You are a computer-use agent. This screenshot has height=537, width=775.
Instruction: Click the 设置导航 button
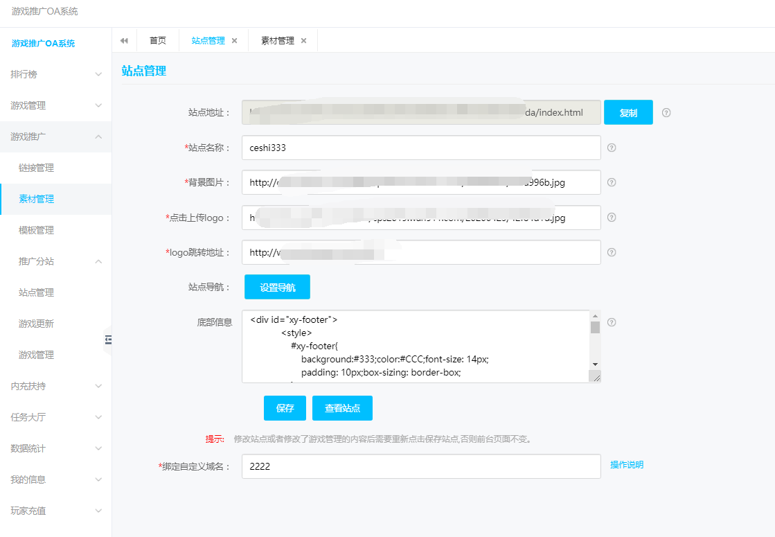pos(277,287)
